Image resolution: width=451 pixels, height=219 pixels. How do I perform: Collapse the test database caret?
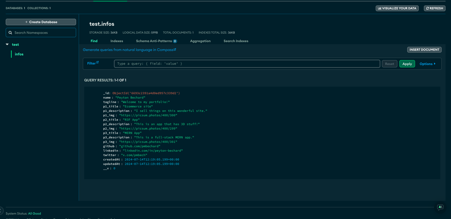coord(7,44)
